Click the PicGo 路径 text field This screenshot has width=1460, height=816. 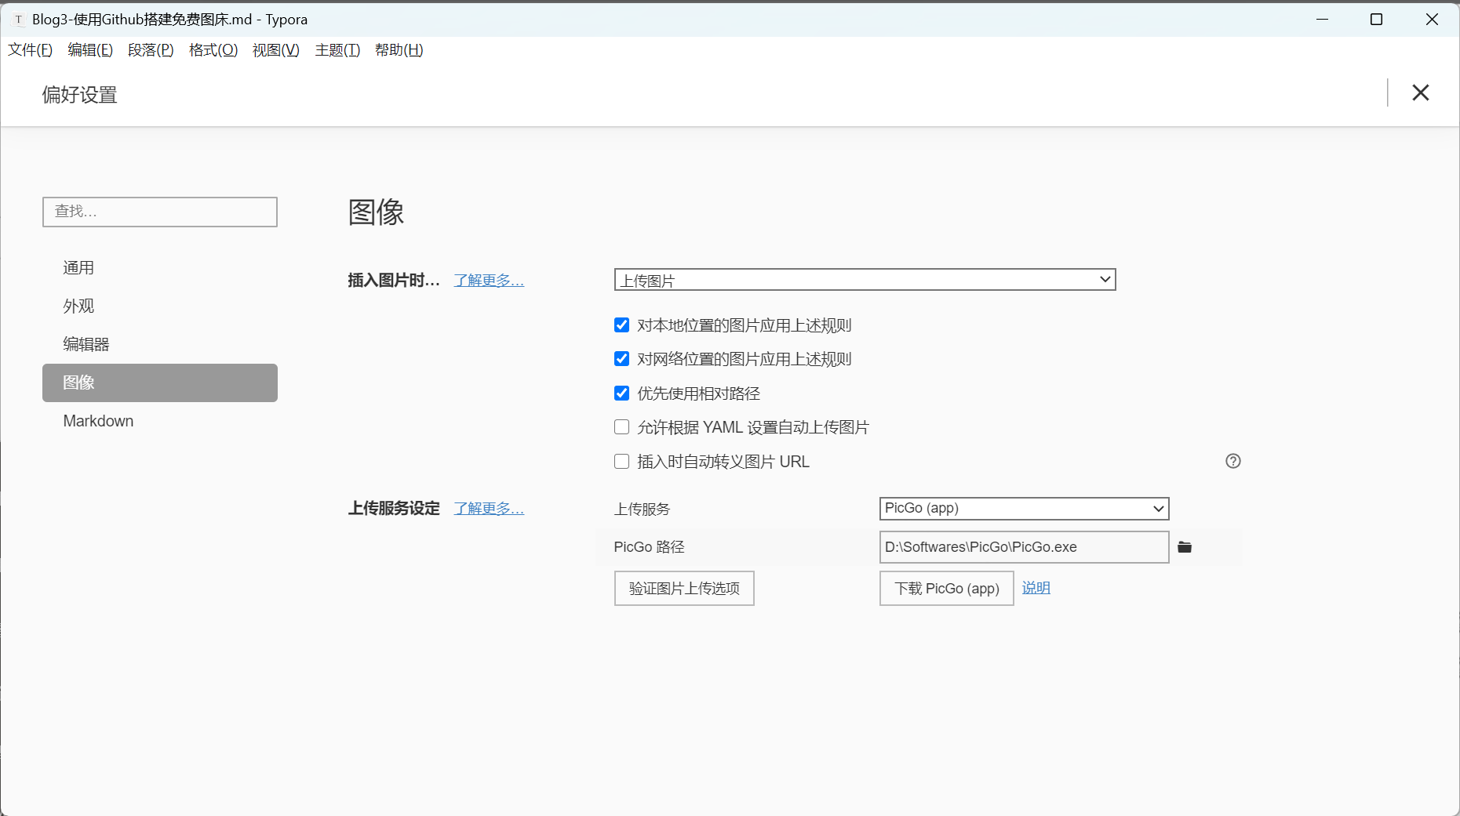[1024, 547]
